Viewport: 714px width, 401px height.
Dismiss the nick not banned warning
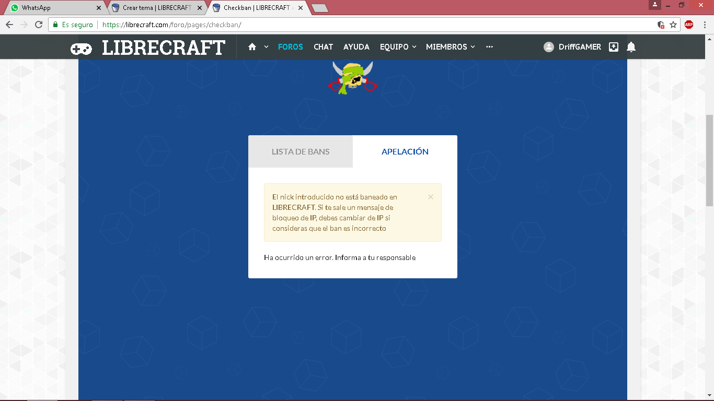(x=431, y=197)
